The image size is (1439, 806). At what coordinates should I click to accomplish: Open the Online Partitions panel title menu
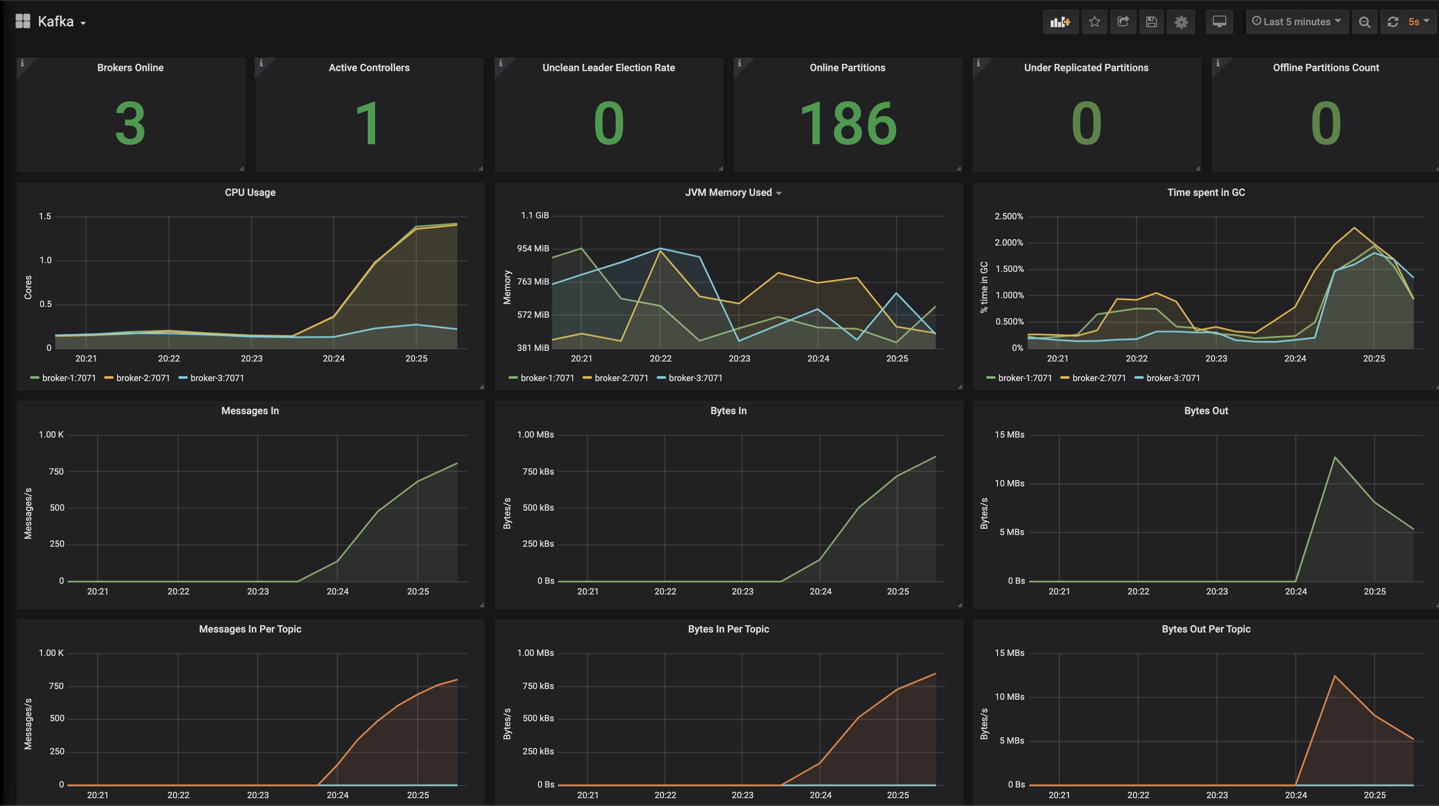click(847, 68)
